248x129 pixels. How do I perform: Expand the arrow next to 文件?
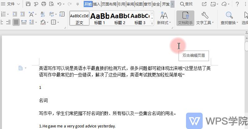click(x=19, y=4)
